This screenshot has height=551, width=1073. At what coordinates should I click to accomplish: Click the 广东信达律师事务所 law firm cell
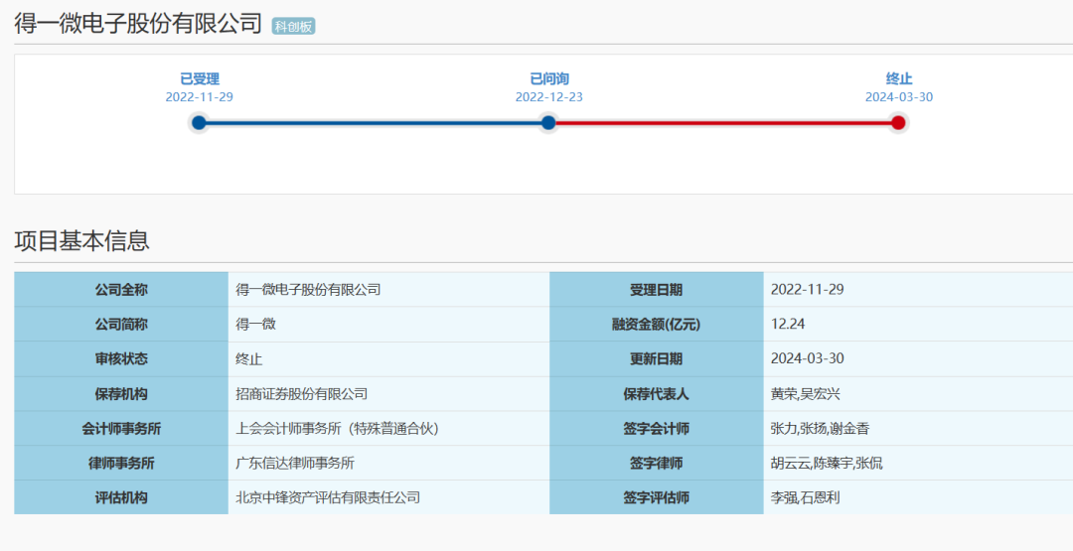tap(294, 463)
